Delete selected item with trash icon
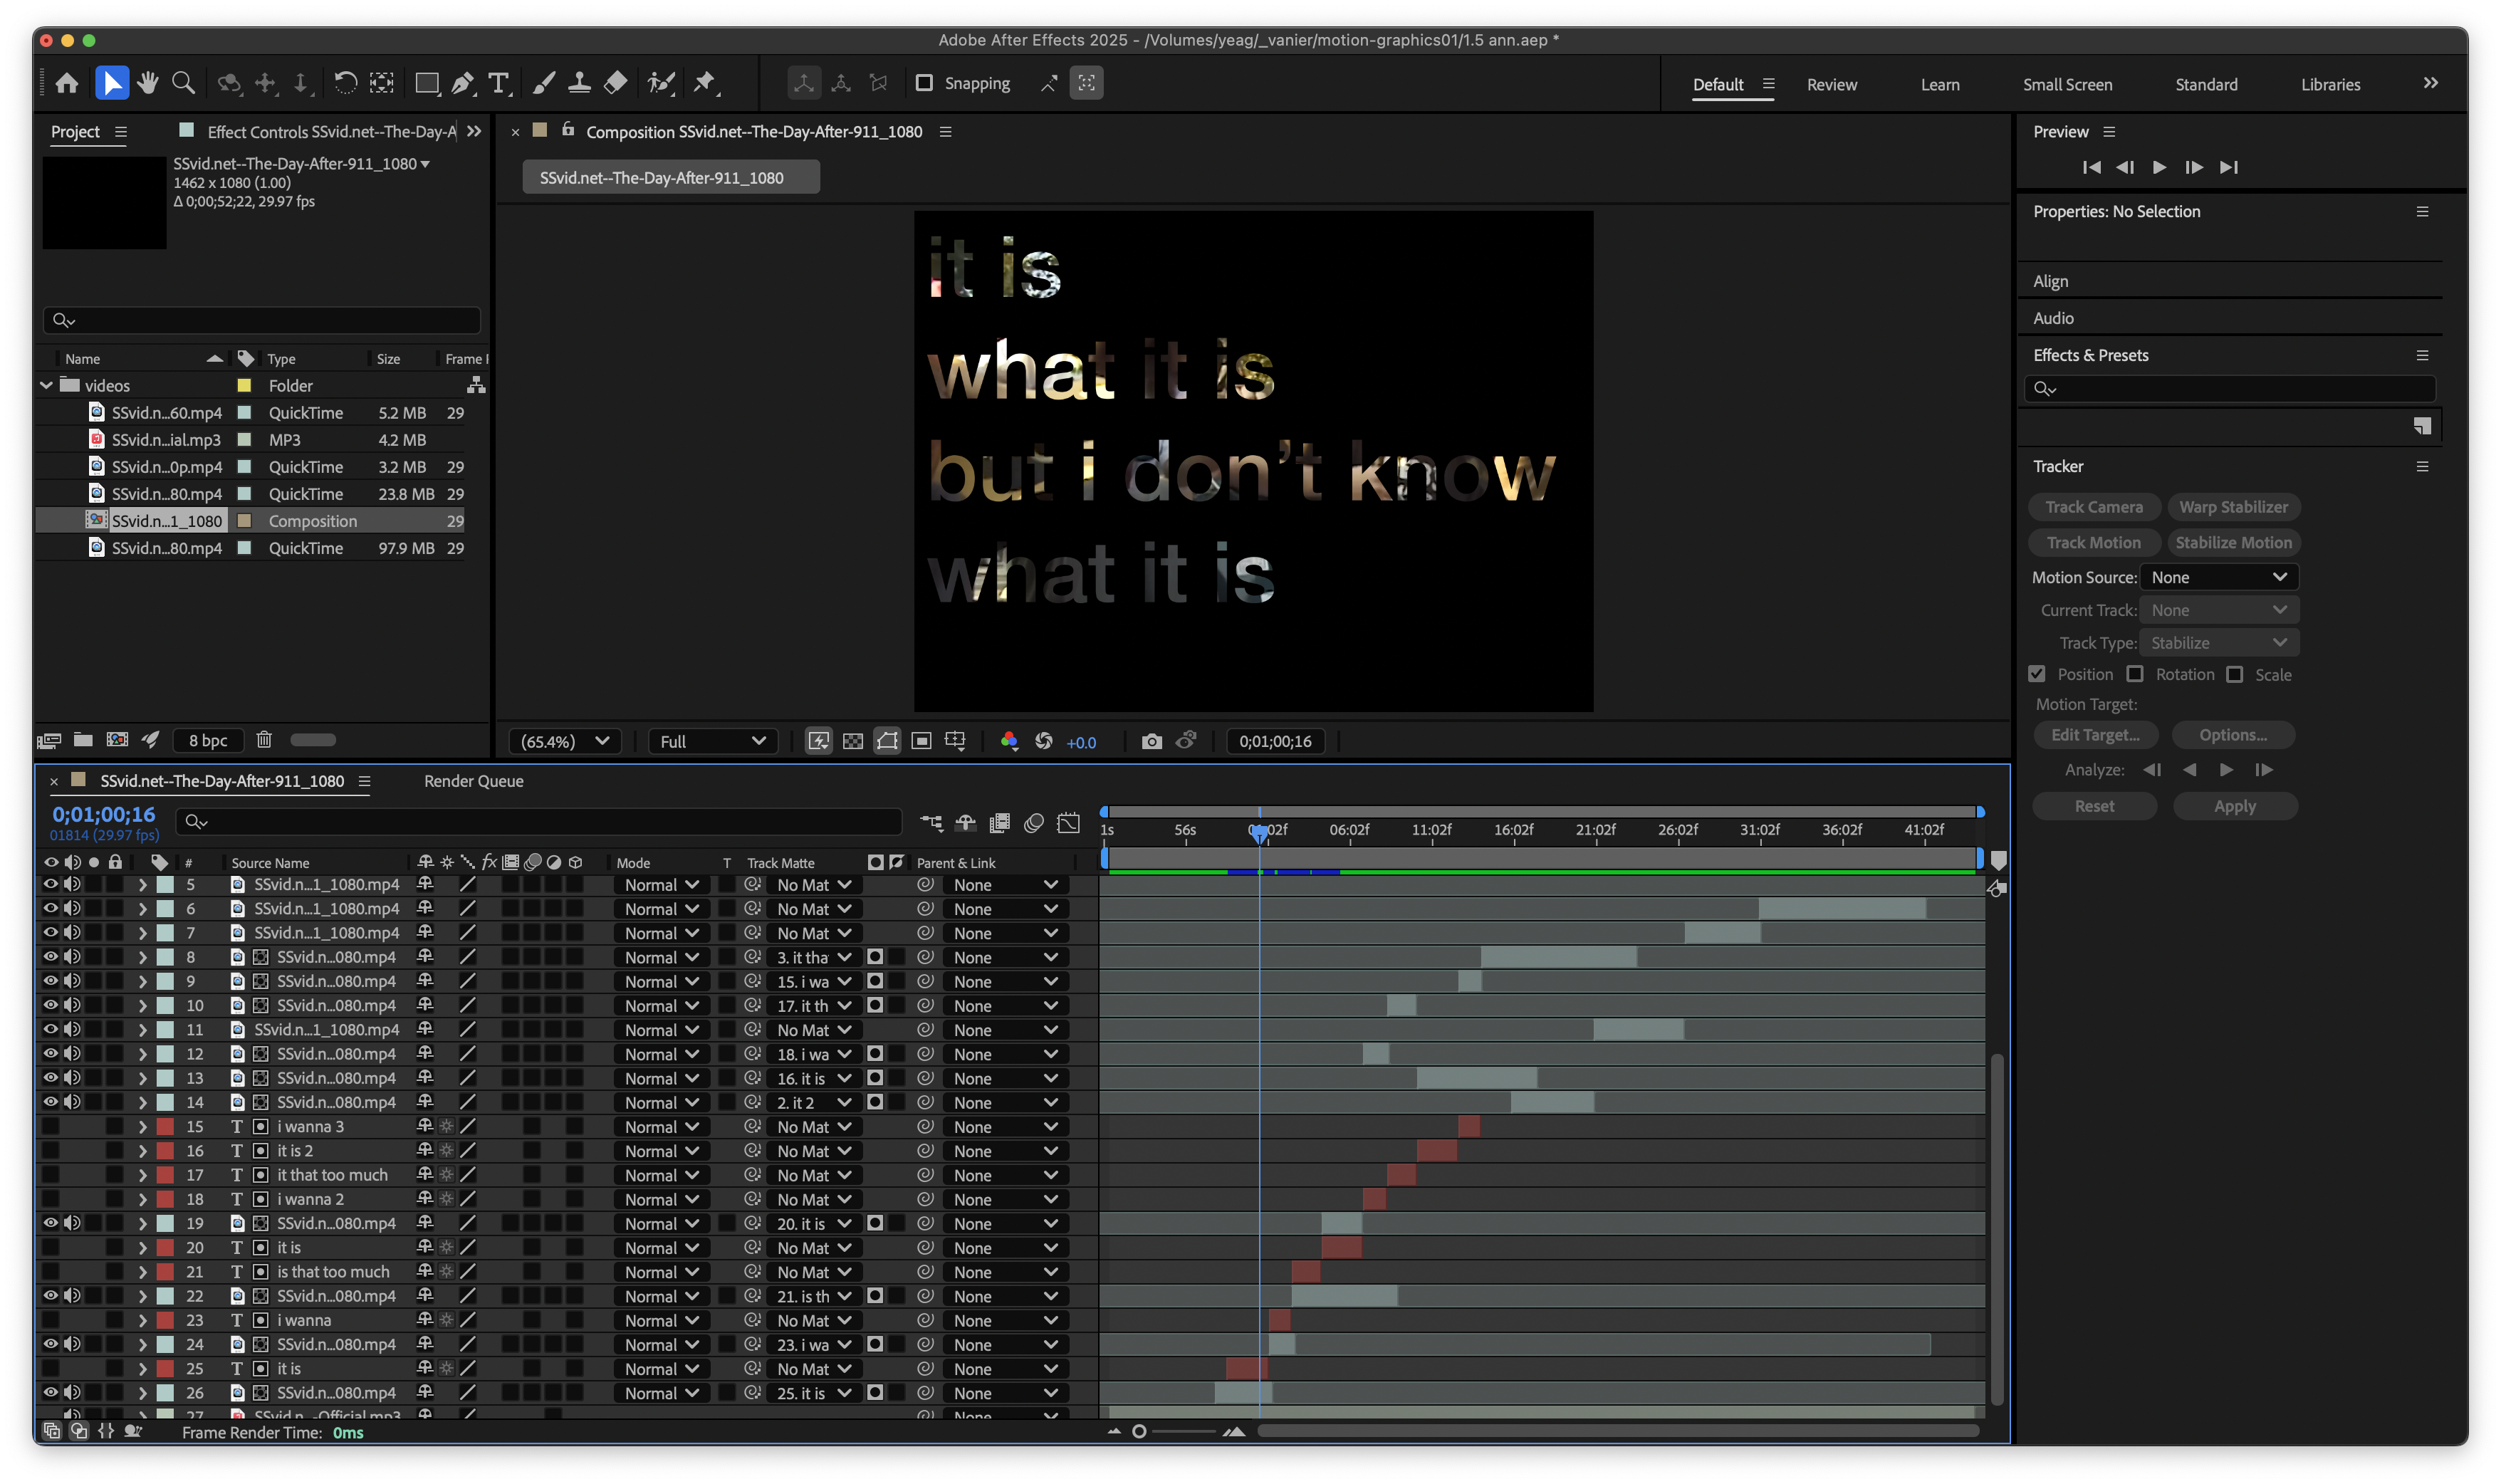This screenshot has width=2501, height=1484. tap(264, 740)
